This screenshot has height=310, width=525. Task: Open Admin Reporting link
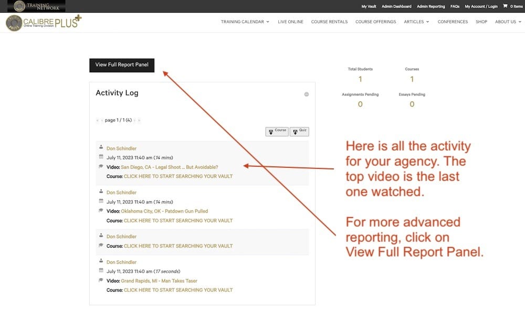(x=431, y=6)
